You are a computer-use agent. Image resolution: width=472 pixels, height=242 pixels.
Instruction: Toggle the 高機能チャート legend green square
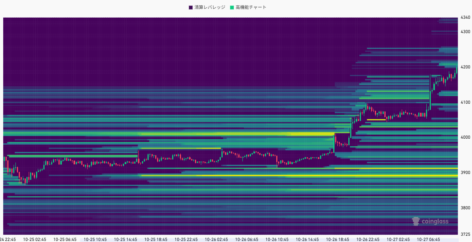click(232, 7)
